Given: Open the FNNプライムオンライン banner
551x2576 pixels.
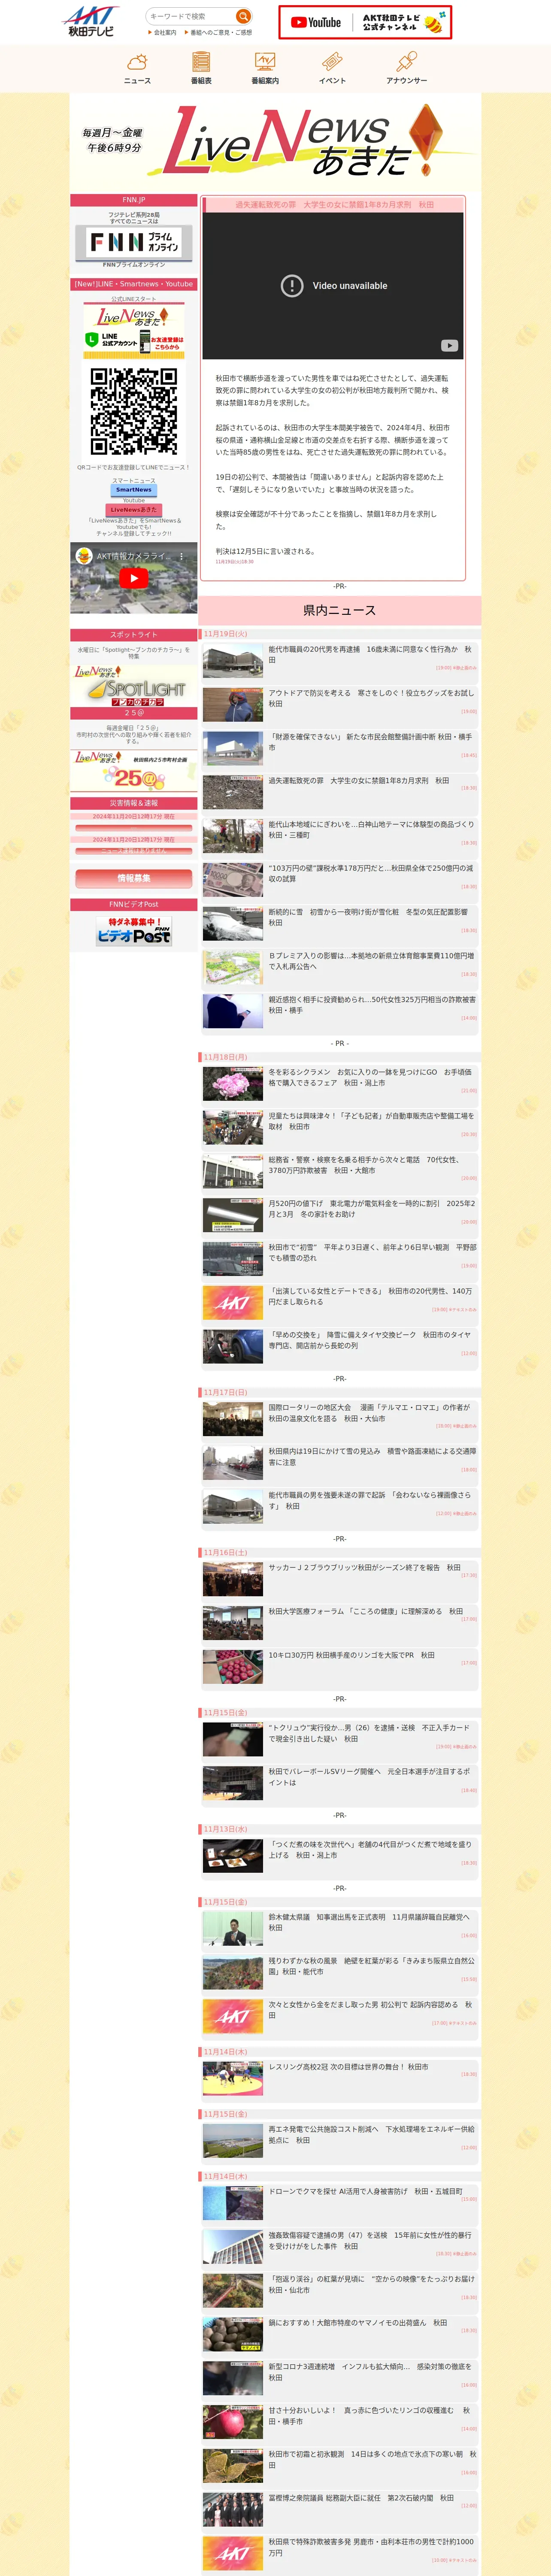Looking at the screenshot, I should click(134, 244).
